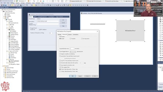Open the Global Objects tree icon
The image size is (163, 92).
coord(9,33)
